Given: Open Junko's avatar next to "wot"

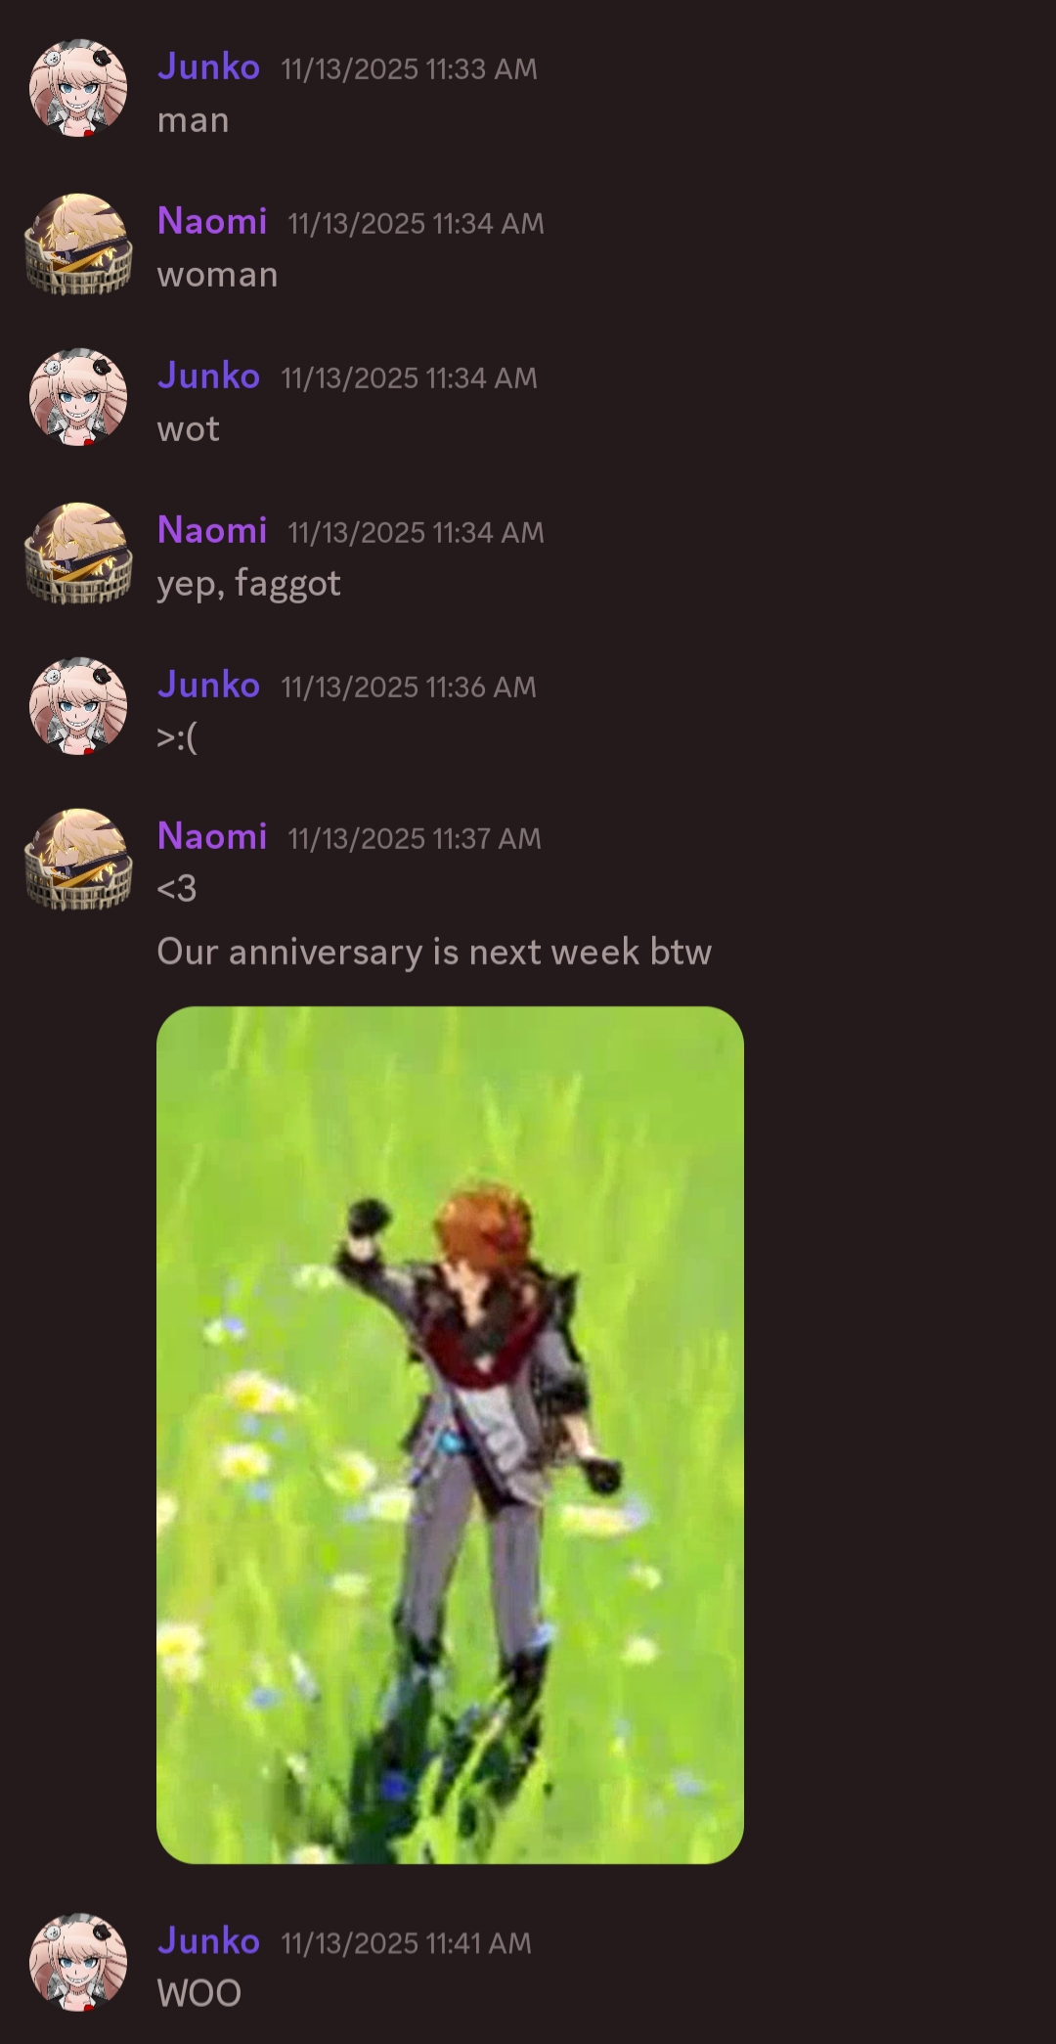Looking at the screenshot, I should point(78,397).
